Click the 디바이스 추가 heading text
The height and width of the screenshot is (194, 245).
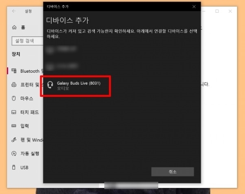click(67, 20)
